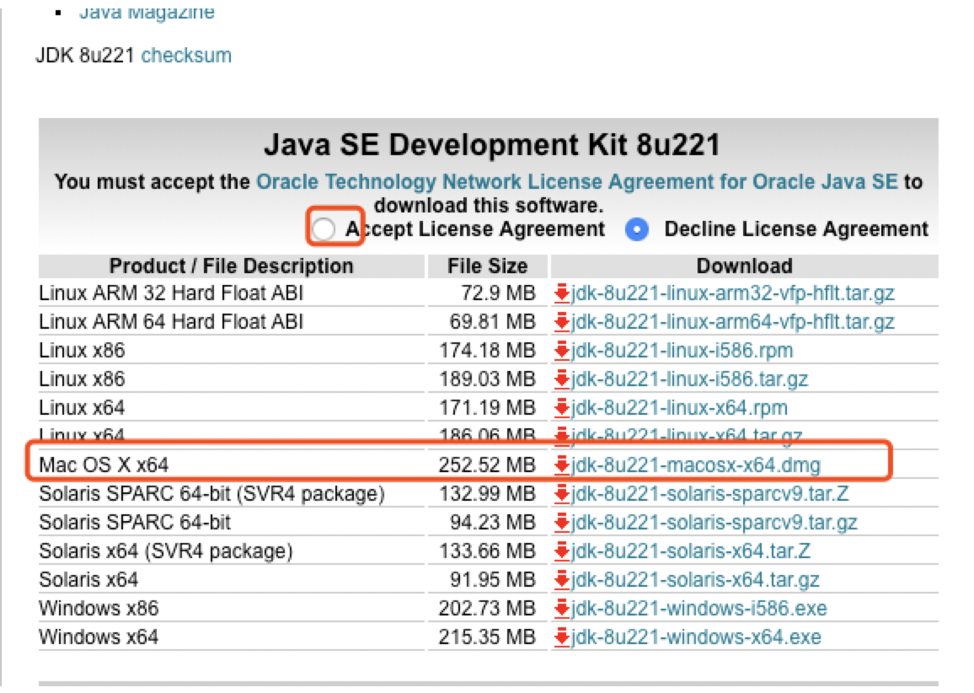Download jdk-8u221-linux-x64.rpm
974x693 pixels.
[x=680, y=408]
